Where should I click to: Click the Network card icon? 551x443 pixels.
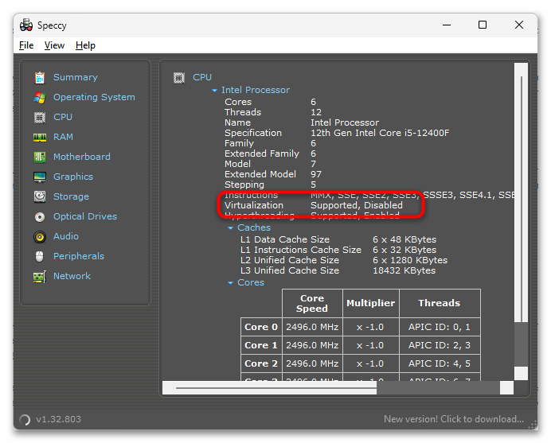(40, 277)
